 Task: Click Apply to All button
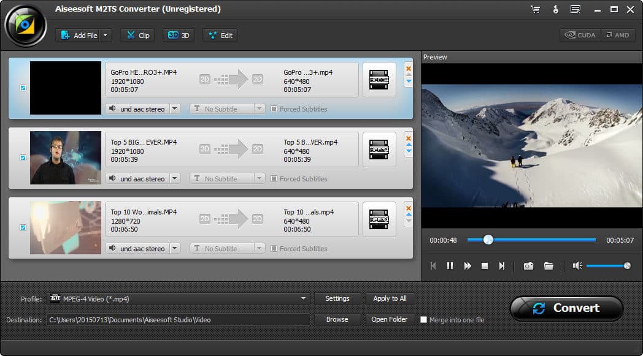[x=390, y=298]
